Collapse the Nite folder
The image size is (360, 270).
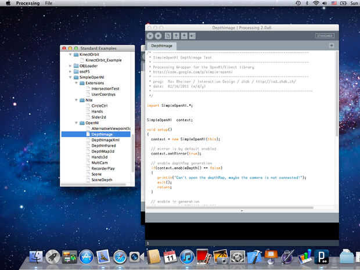click(76, 100)
